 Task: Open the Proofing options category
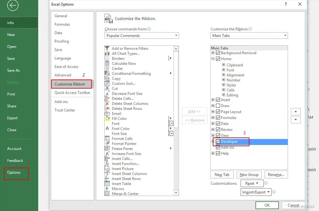pos(62,41)
